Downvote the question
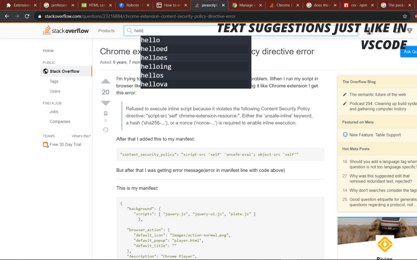This screenshot has height=260, width=417. pos(106,103)
